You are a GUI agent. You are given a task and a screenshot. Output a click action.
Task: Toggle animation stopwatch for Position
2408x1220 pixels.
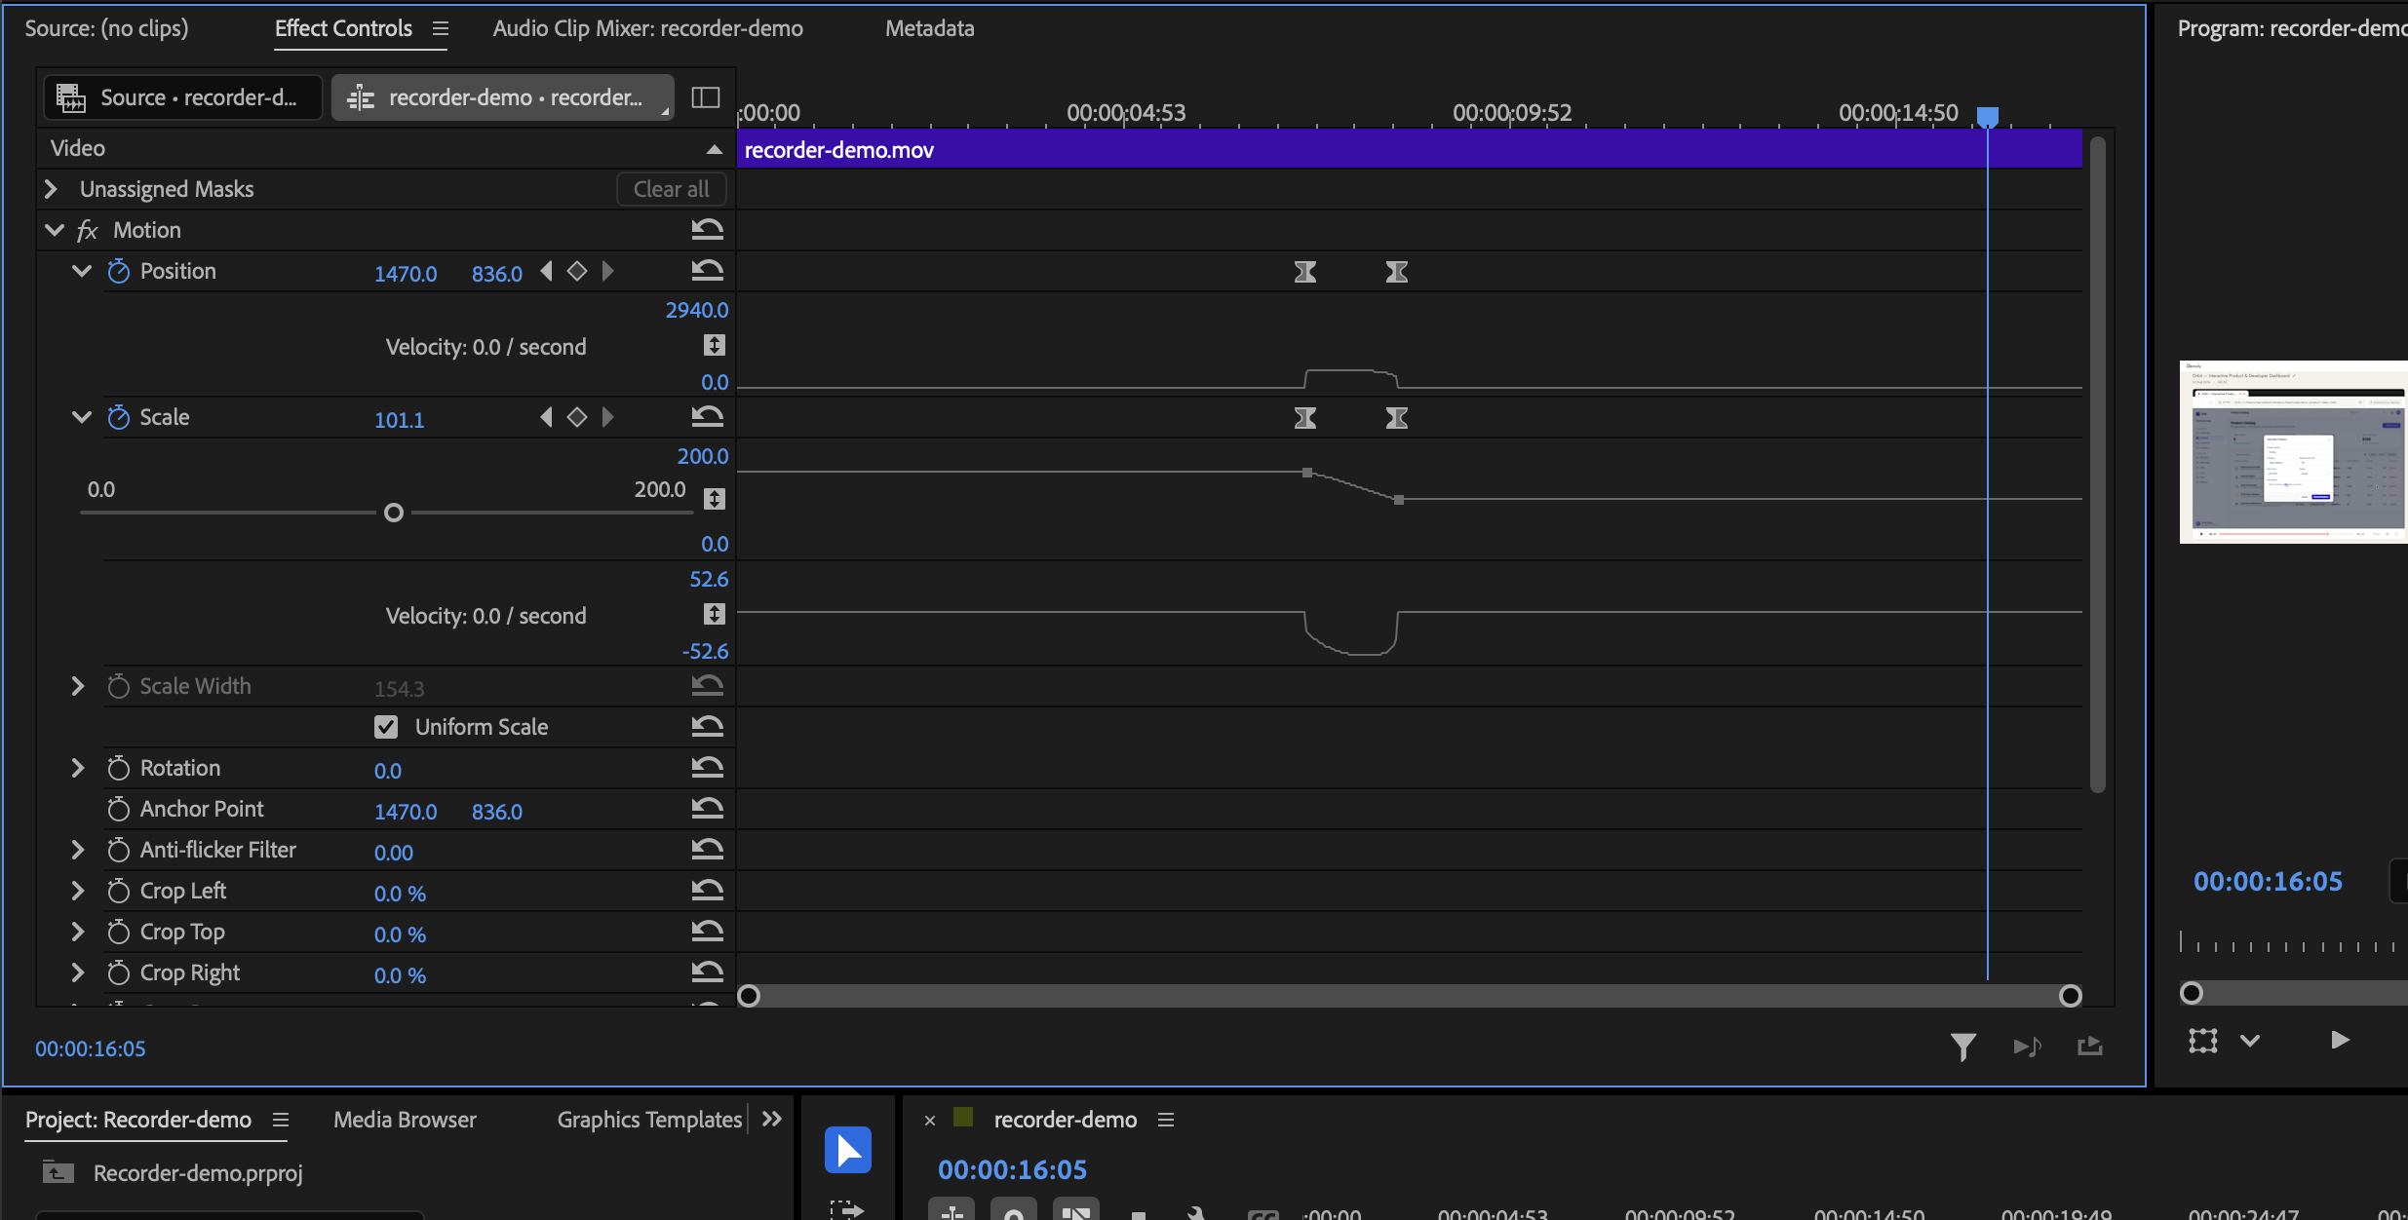(x=119, y=271)
